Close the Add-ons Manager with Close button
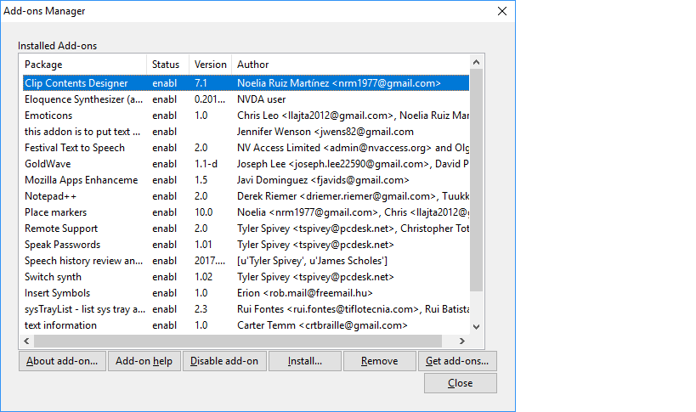Viewport: 696px width, 412px height. tap(460, 383)
